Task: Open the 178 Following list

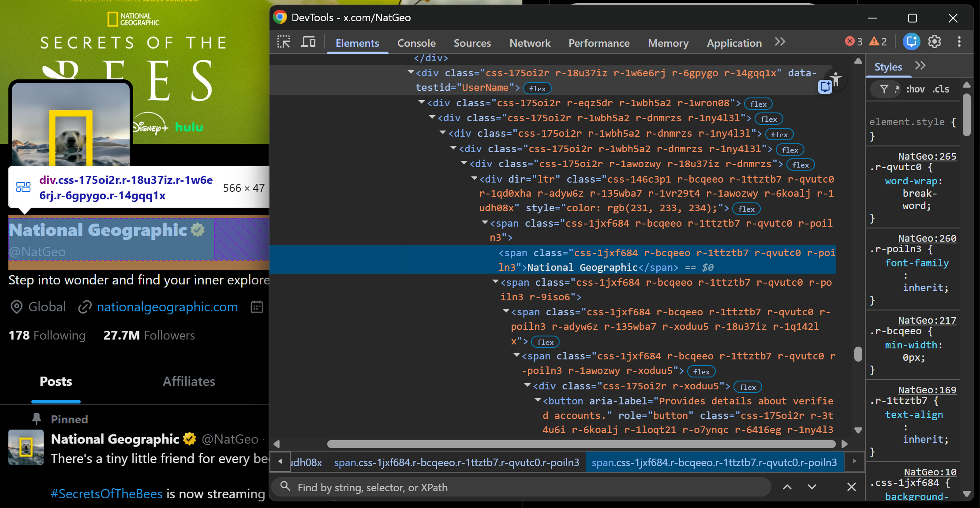Action: tap(47, 335)
